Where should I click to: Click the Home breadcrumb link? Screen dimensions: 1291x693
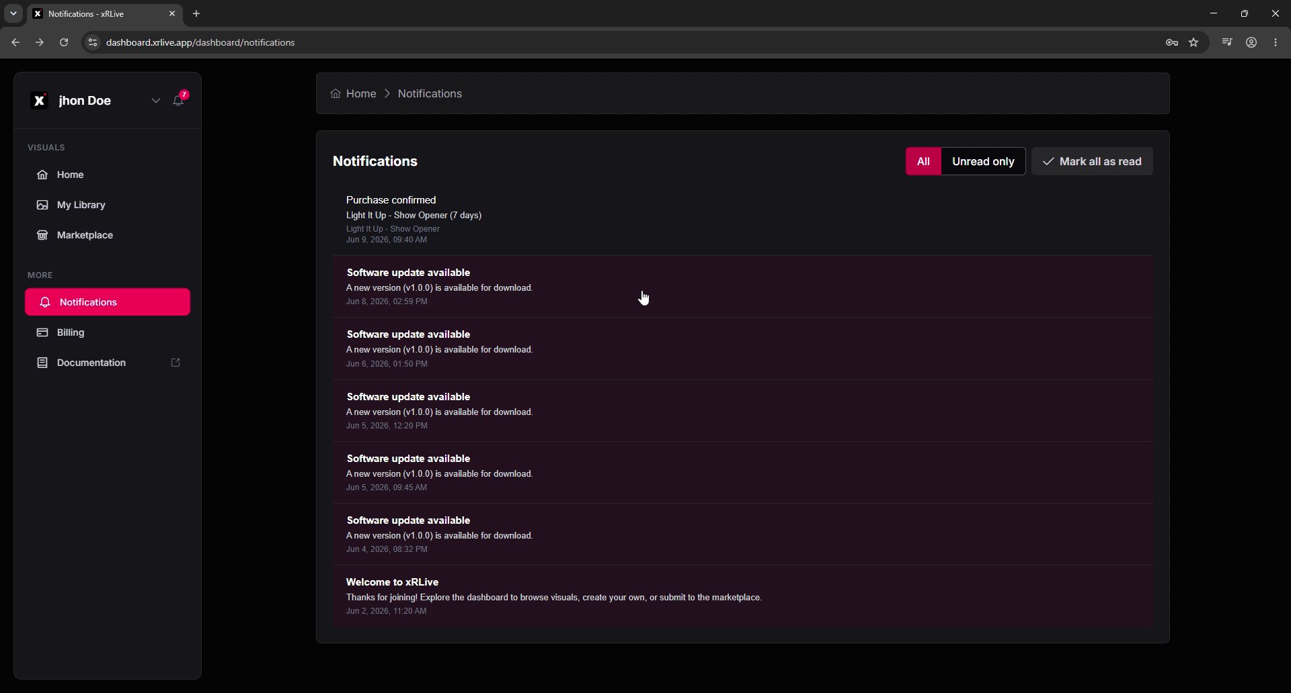click(x=361, y=93)
